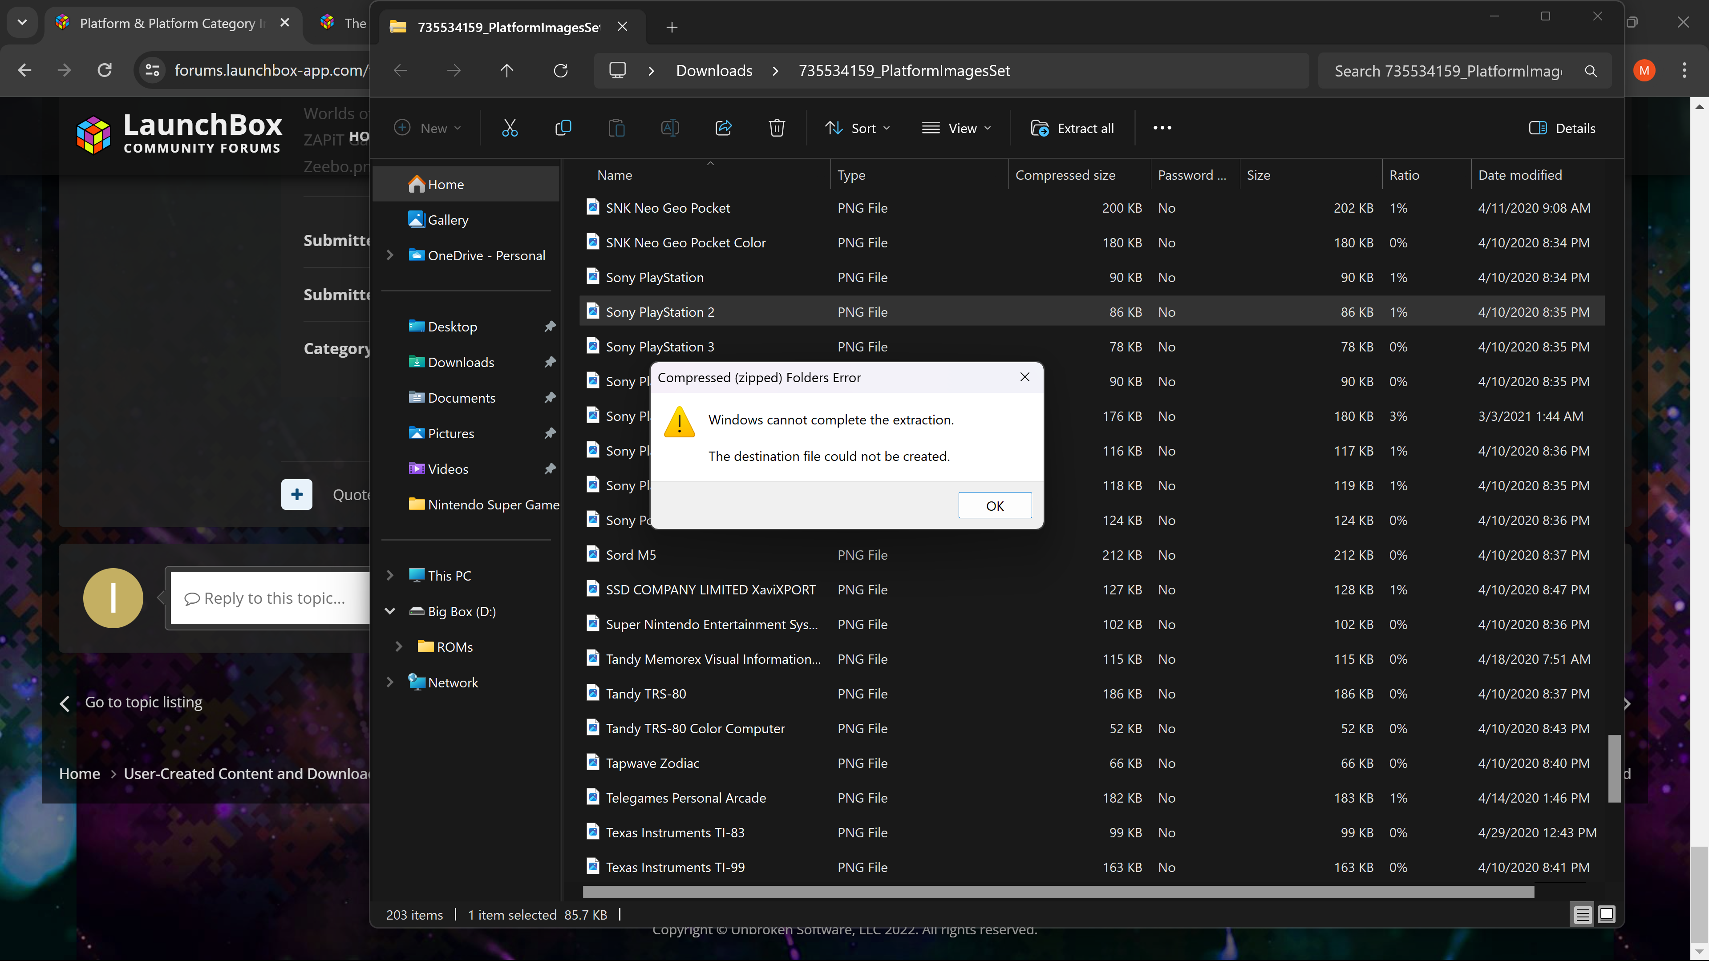1709x961 pixels.
Task: Open the New dropdown in Explorer
Action: [x=427, y=128]
